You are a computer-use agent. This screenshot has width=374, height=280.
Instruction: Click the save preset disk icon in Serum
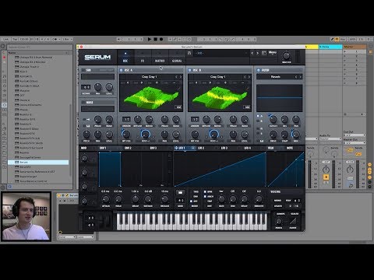point(189,53)
